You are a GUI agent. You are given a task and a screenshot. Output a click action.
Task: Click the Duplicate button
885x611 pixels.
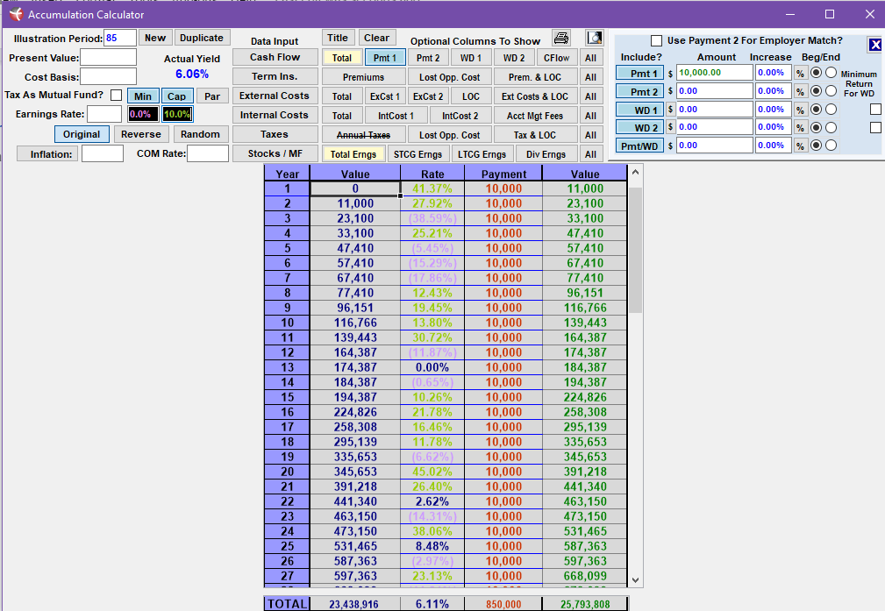(202, 38)
